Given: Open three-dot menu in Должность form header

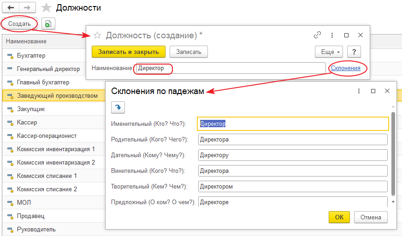Looking at the screenshot, I should (332, 35).
